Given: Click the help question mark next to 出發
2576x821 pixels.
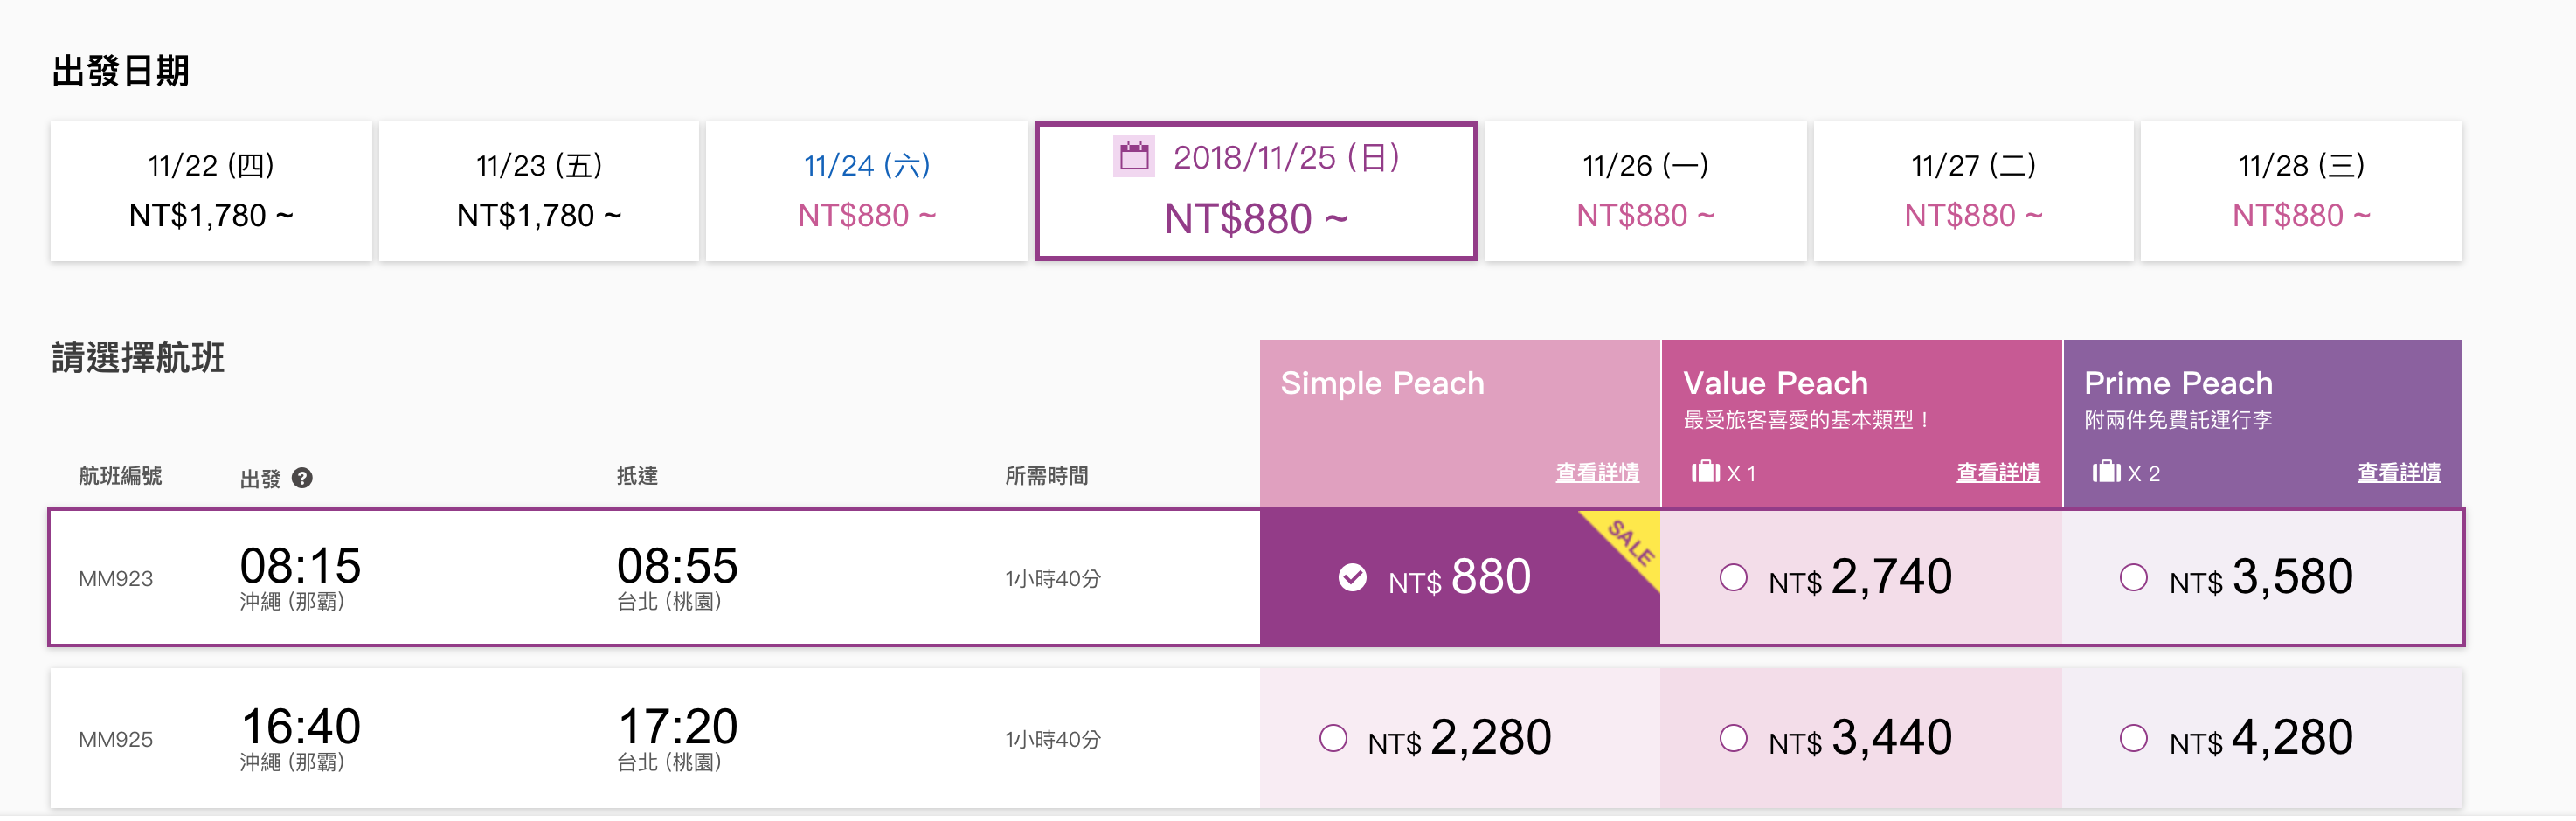Looking at the screenshot, I should pos(302,479).
